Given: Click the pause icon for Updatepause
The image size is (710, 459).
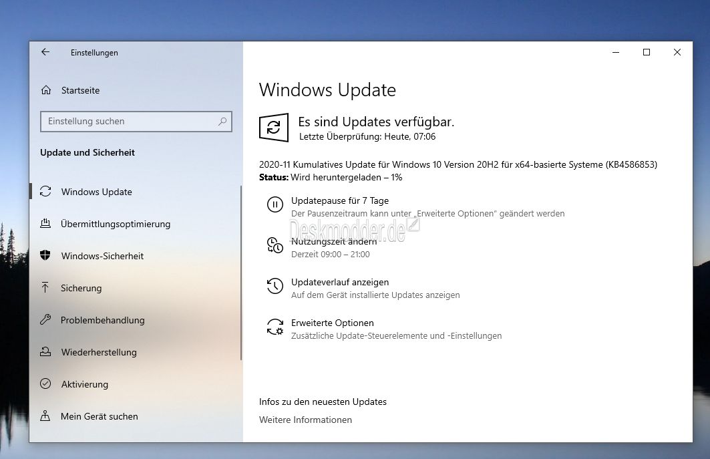Looking at the screenshot, I should pos(275,205).
